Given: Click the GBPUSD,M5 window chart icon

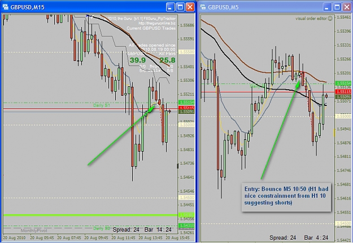Looking at the screenshot, I should pos(203,7).
